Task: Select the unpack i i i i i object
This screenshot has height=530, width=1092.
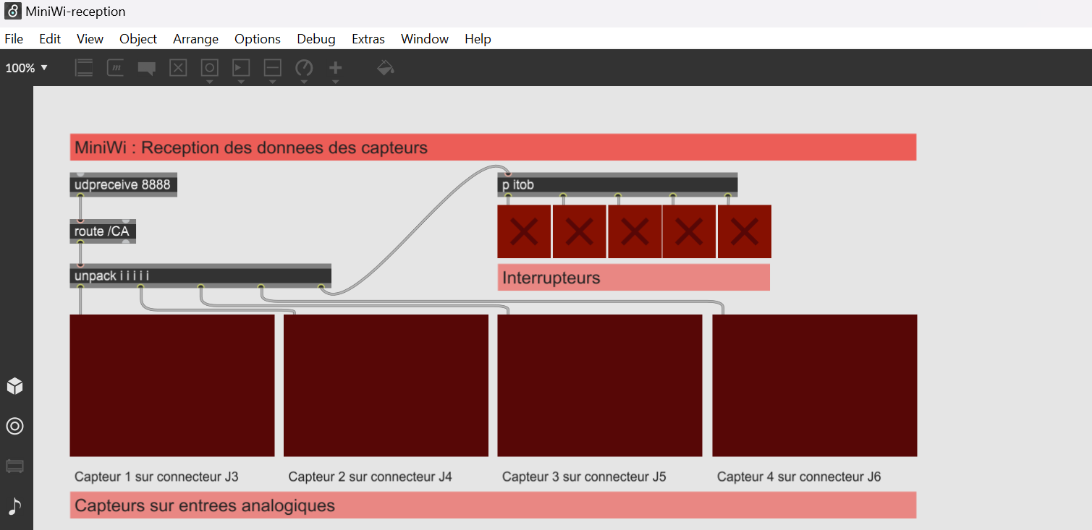Action: coord(200,276)
